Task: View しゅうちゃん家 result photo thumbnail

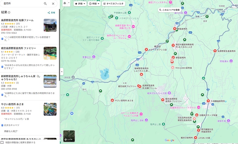Action: [x=50, y=81]
